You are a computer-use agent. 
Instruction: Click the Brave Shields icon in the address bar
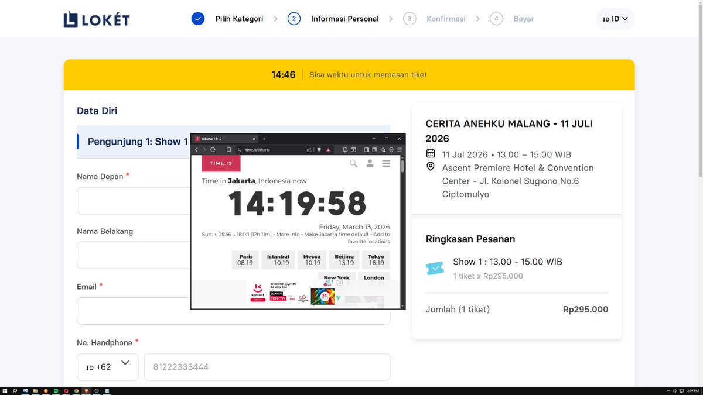point(319,150)
